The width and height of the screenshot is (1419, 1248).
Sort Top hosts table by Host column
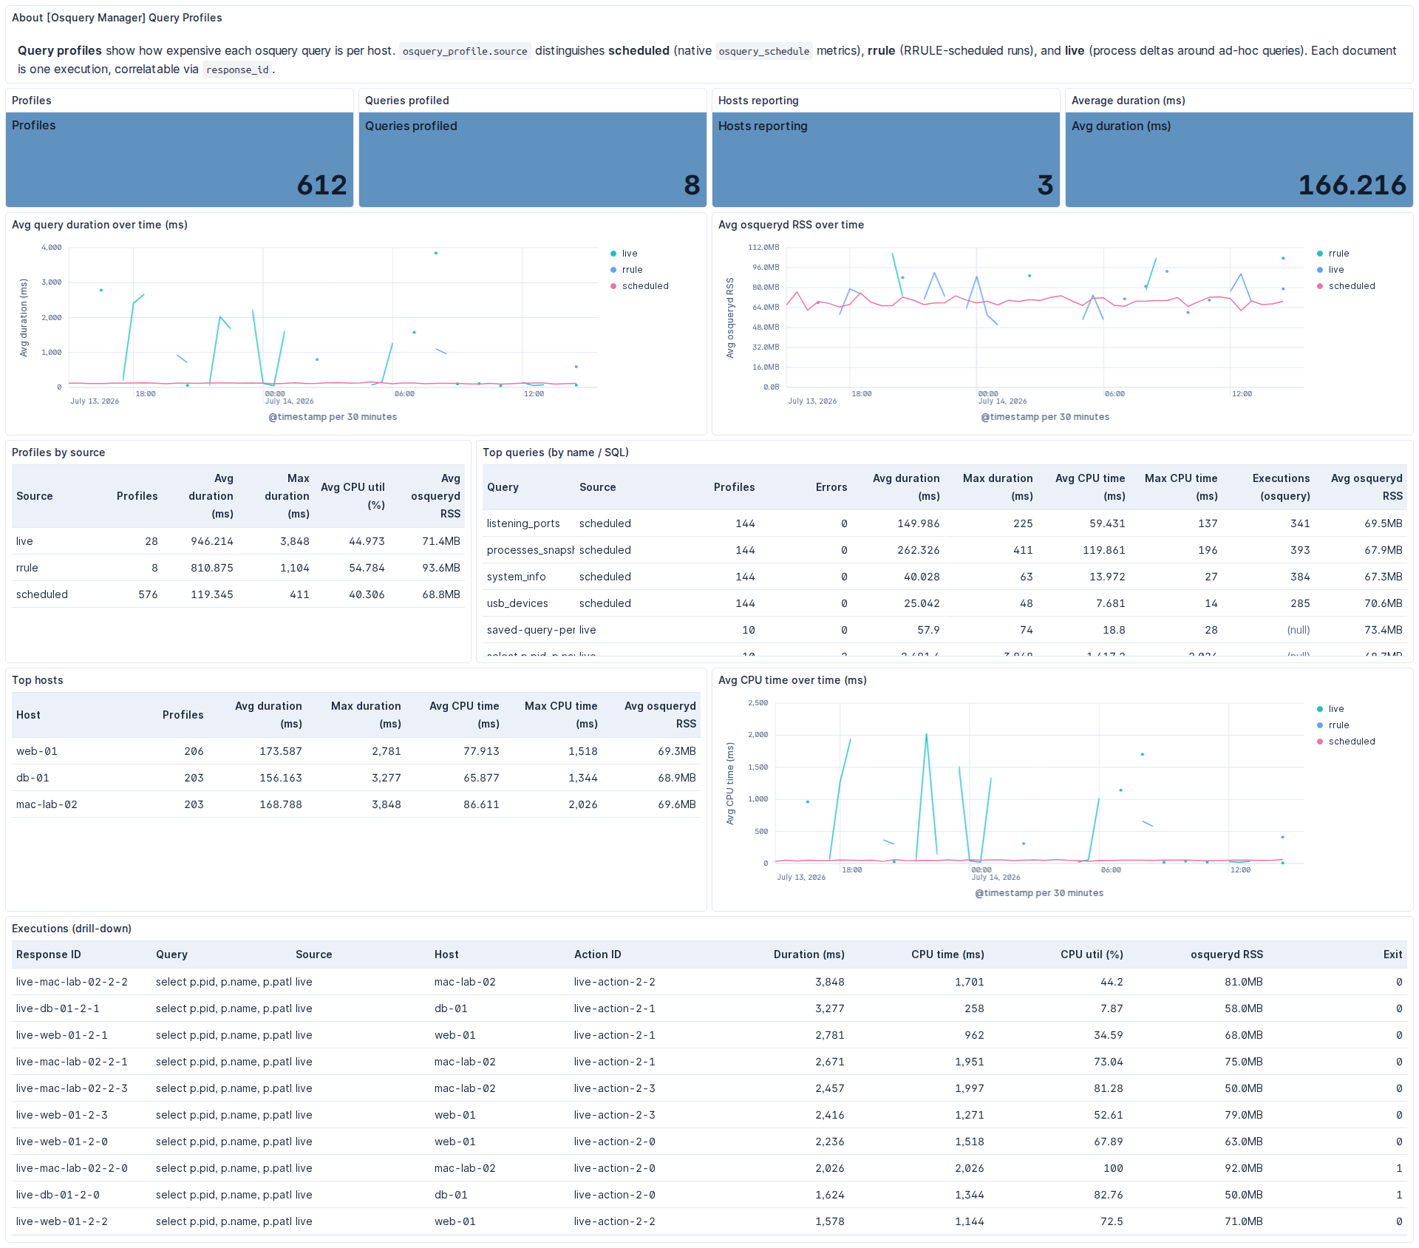pyautogui.click(x=28, y=715)
